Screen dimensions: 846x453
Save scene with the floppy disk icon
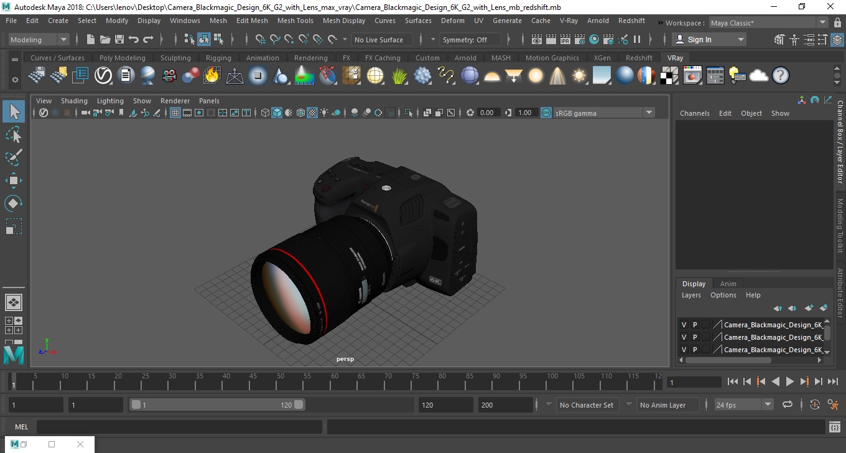[119, 39]
